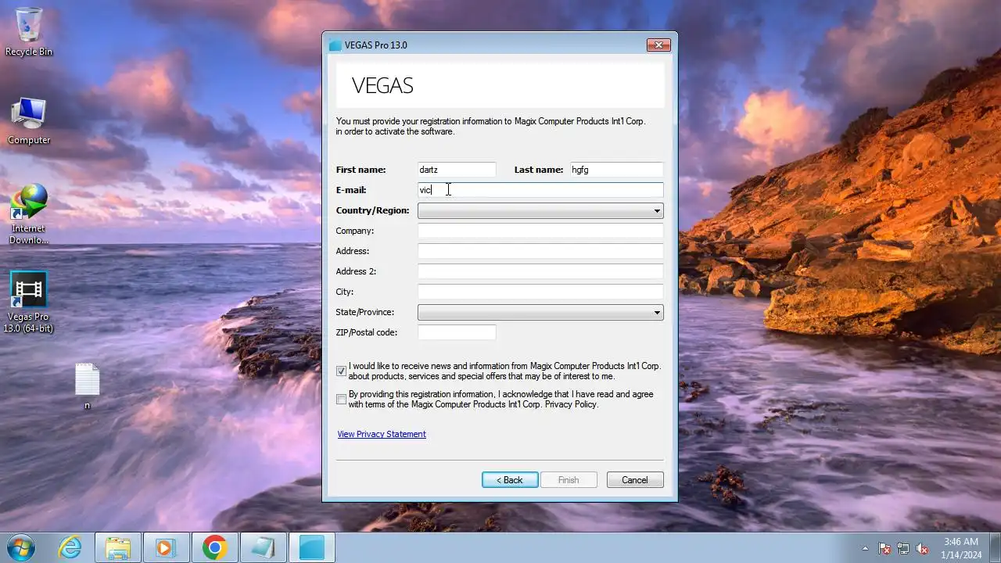Click the Company input field
Screen dimensions: 1001x563
[540, 231]
